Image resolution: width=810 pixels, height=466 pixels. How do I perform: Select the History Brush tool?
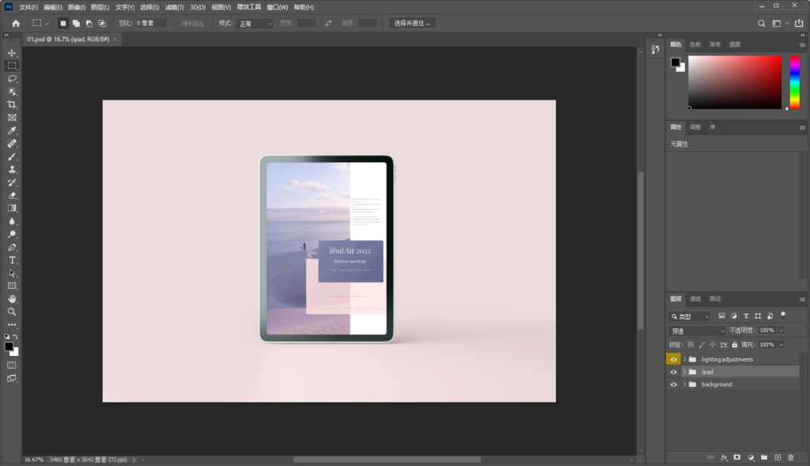[x=12, y=182]
